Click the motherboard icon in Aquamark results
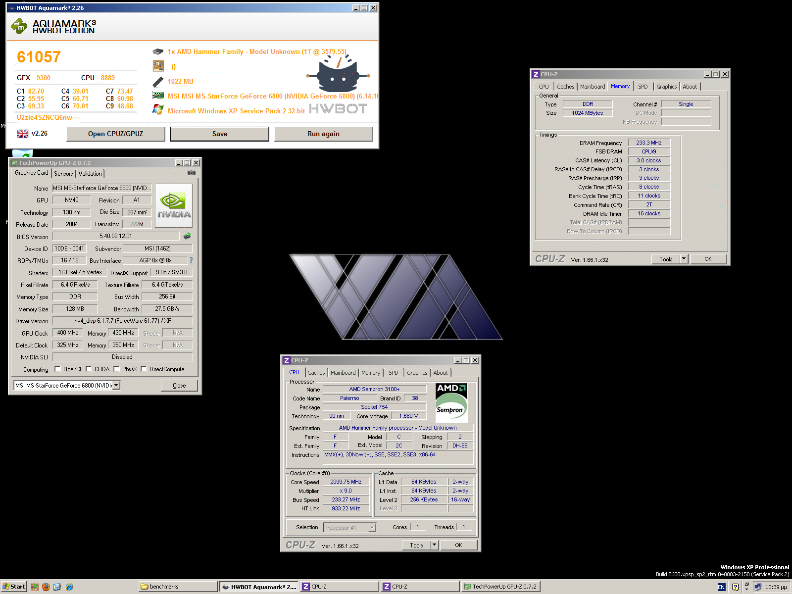 coord(158,66)
